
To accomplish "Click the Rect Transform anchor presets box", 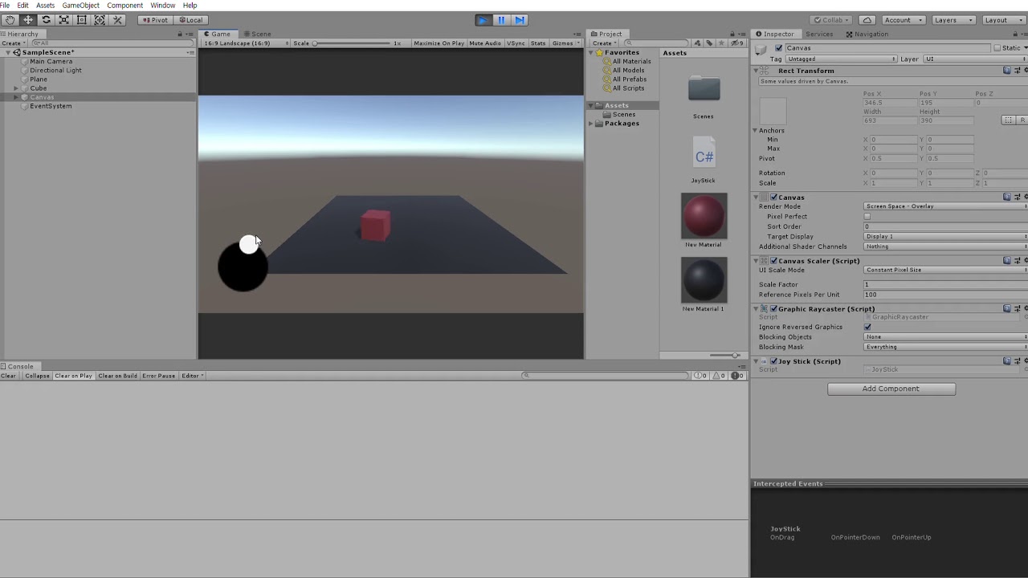I will point(773,112).
